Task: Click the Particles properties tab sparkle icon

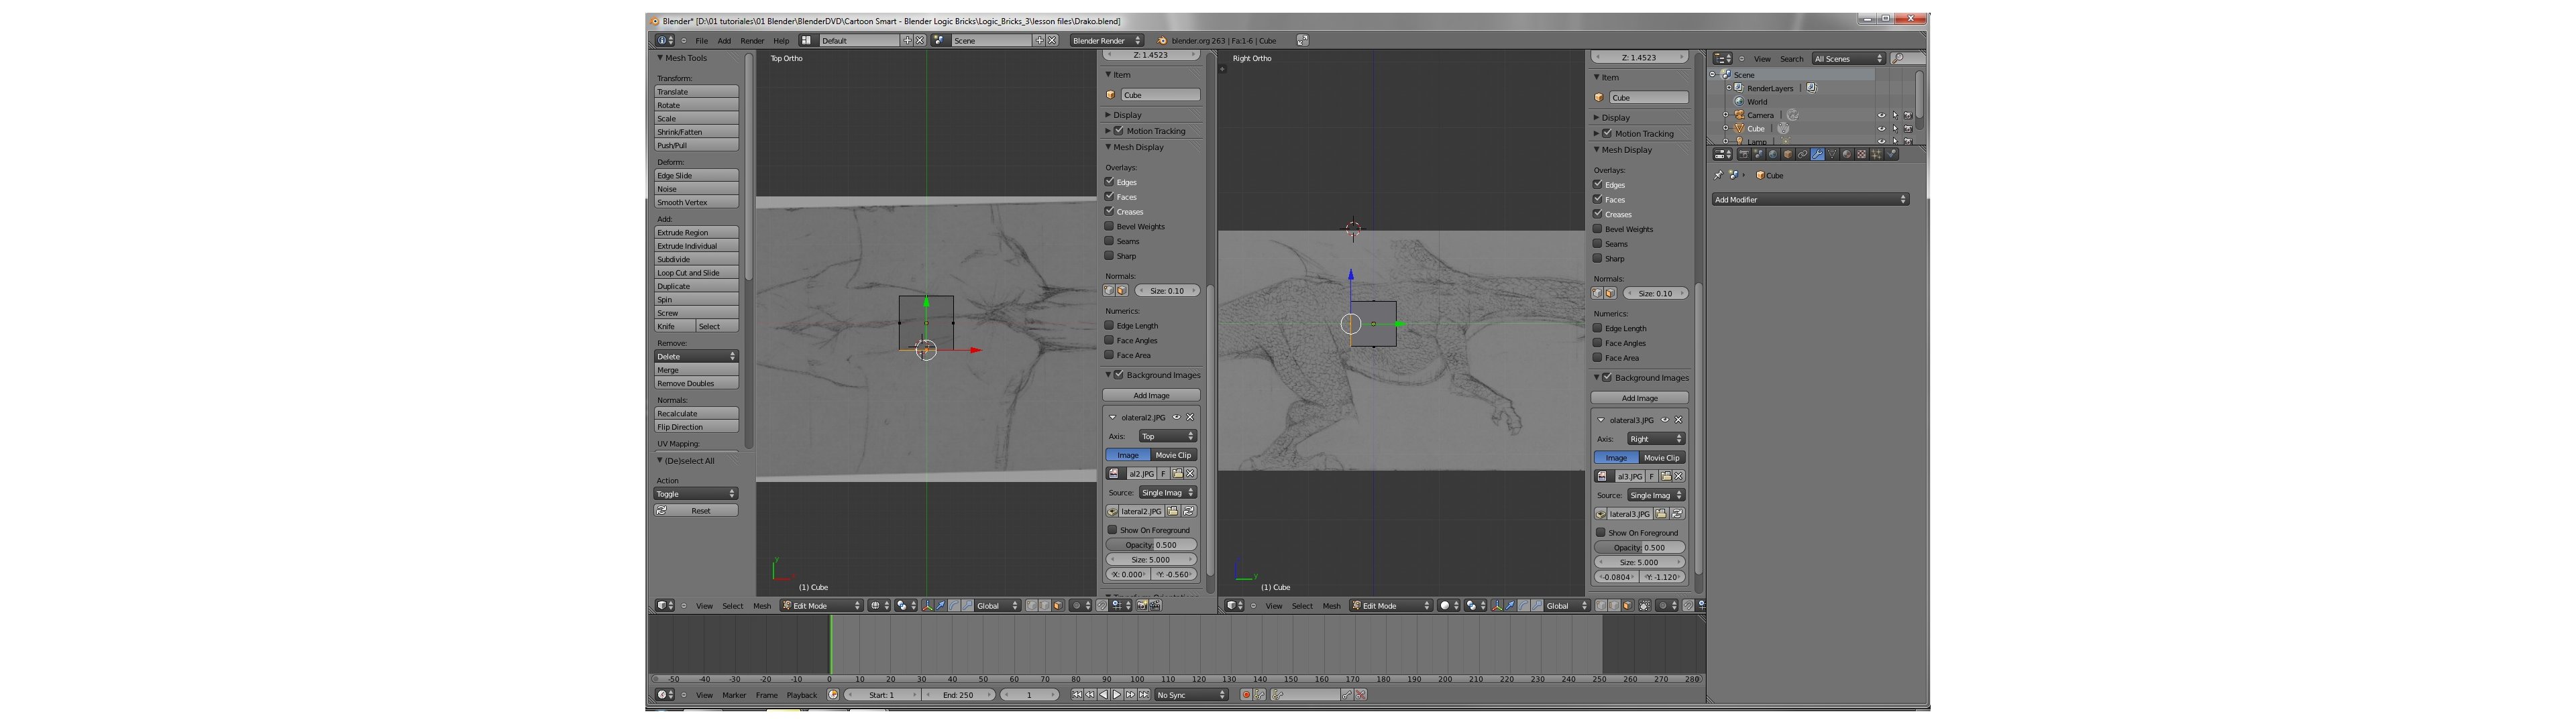Action: 1876,154
